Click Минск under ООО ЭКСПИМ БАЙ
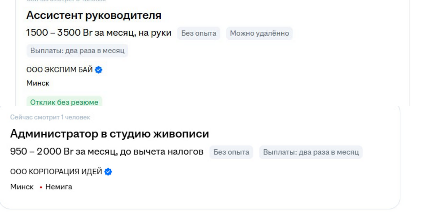Screen dimensions: 424x212 [38, 83]
